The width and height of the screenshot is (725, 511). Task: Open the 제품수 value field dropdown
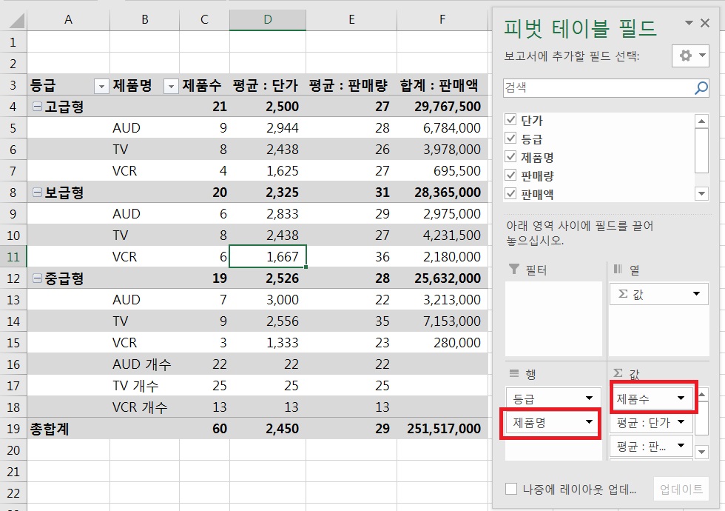681,398
